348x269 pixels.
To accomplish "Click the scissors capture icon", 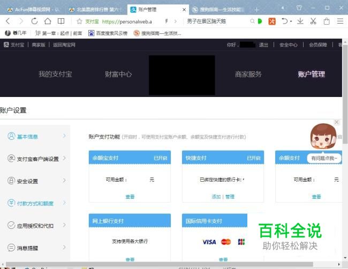I will 313,21.
